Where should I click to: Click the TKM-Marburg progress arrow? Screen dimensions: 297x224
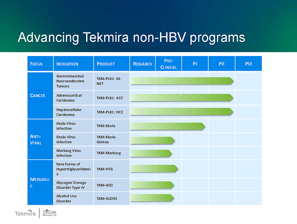tap(151, 153)
